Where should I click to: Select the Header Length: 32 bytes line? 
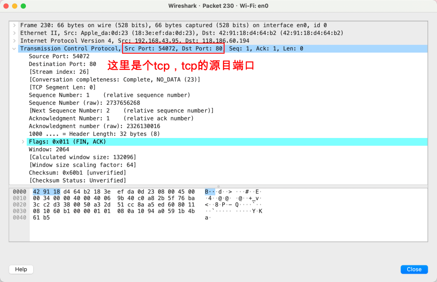[x=94, y=134]
